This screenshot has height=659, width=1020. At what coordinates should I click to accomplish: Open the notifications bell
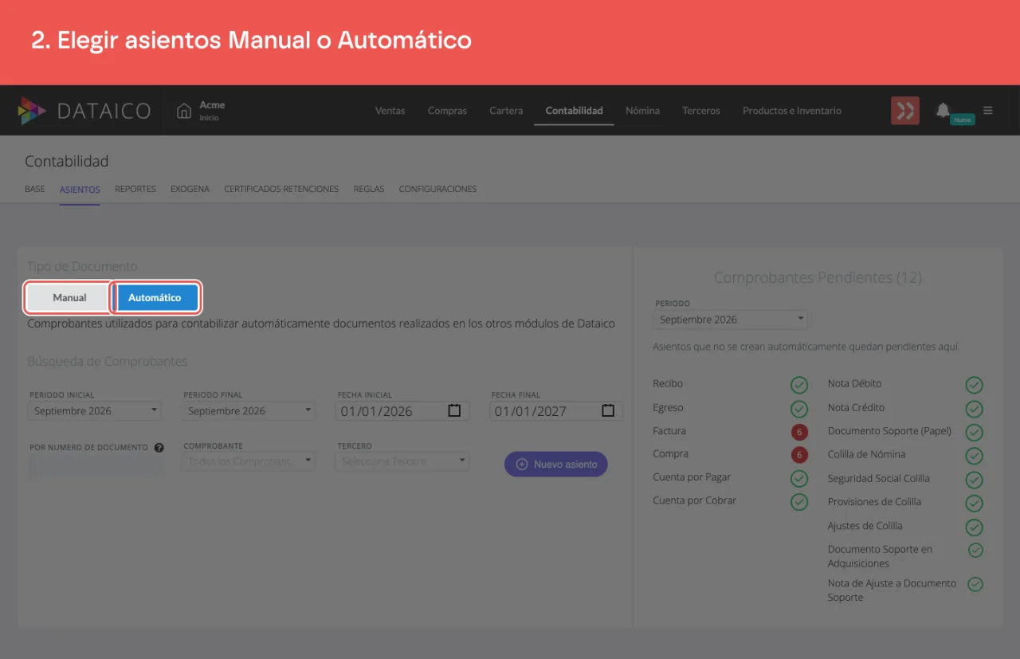click(x=943, y=110)
